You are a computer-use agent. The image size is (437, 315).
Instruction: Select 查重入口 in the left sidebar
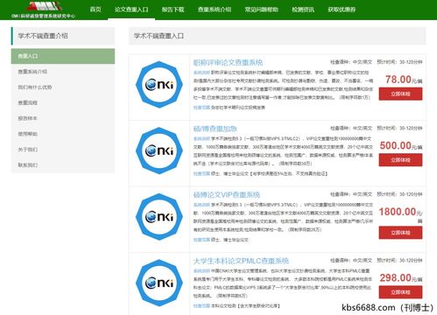(63, 56)
